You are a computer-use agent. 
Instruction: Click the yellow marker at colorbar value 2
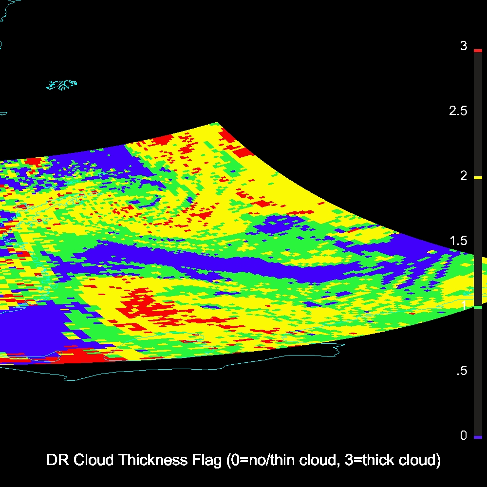pyautogui.click(x=477, y=178)
